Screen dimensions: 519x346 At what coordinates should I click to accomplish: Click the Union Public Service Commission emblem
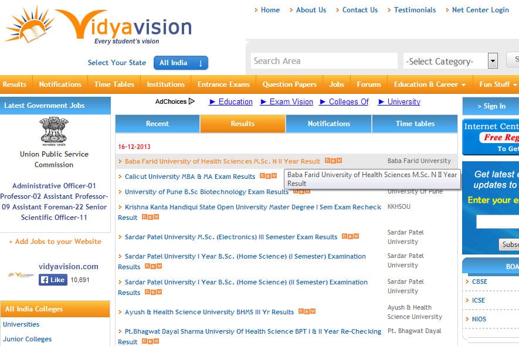click(54, 131)
